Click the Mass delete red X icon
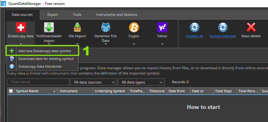 coord(251,27)
